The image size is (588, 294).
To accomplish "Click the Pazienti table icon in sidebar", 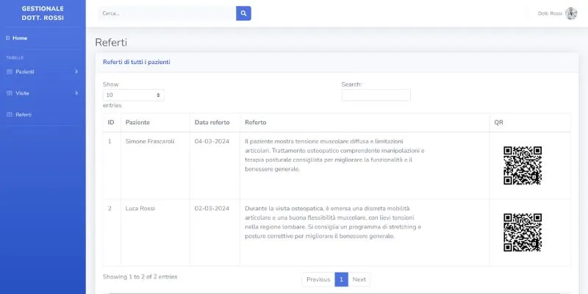I will 9,71.
